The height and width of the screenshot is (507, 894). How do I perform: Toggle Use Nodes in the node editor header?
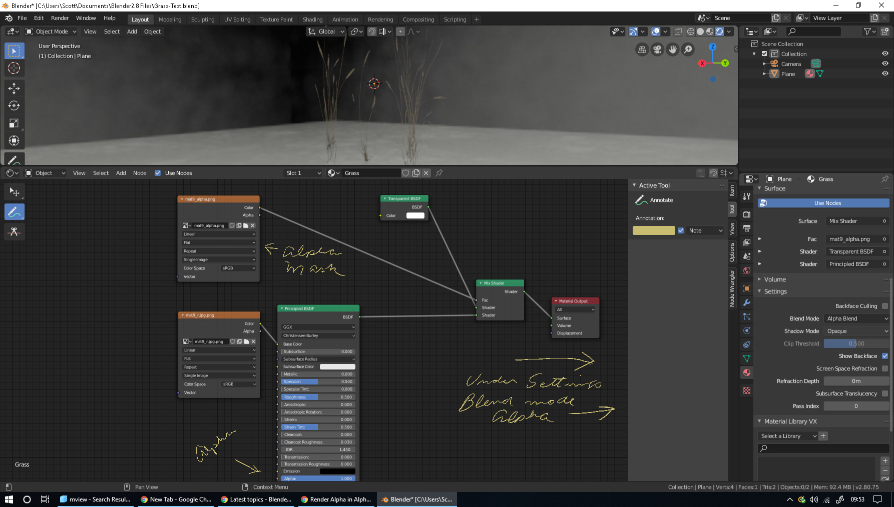tap(158, 172)
